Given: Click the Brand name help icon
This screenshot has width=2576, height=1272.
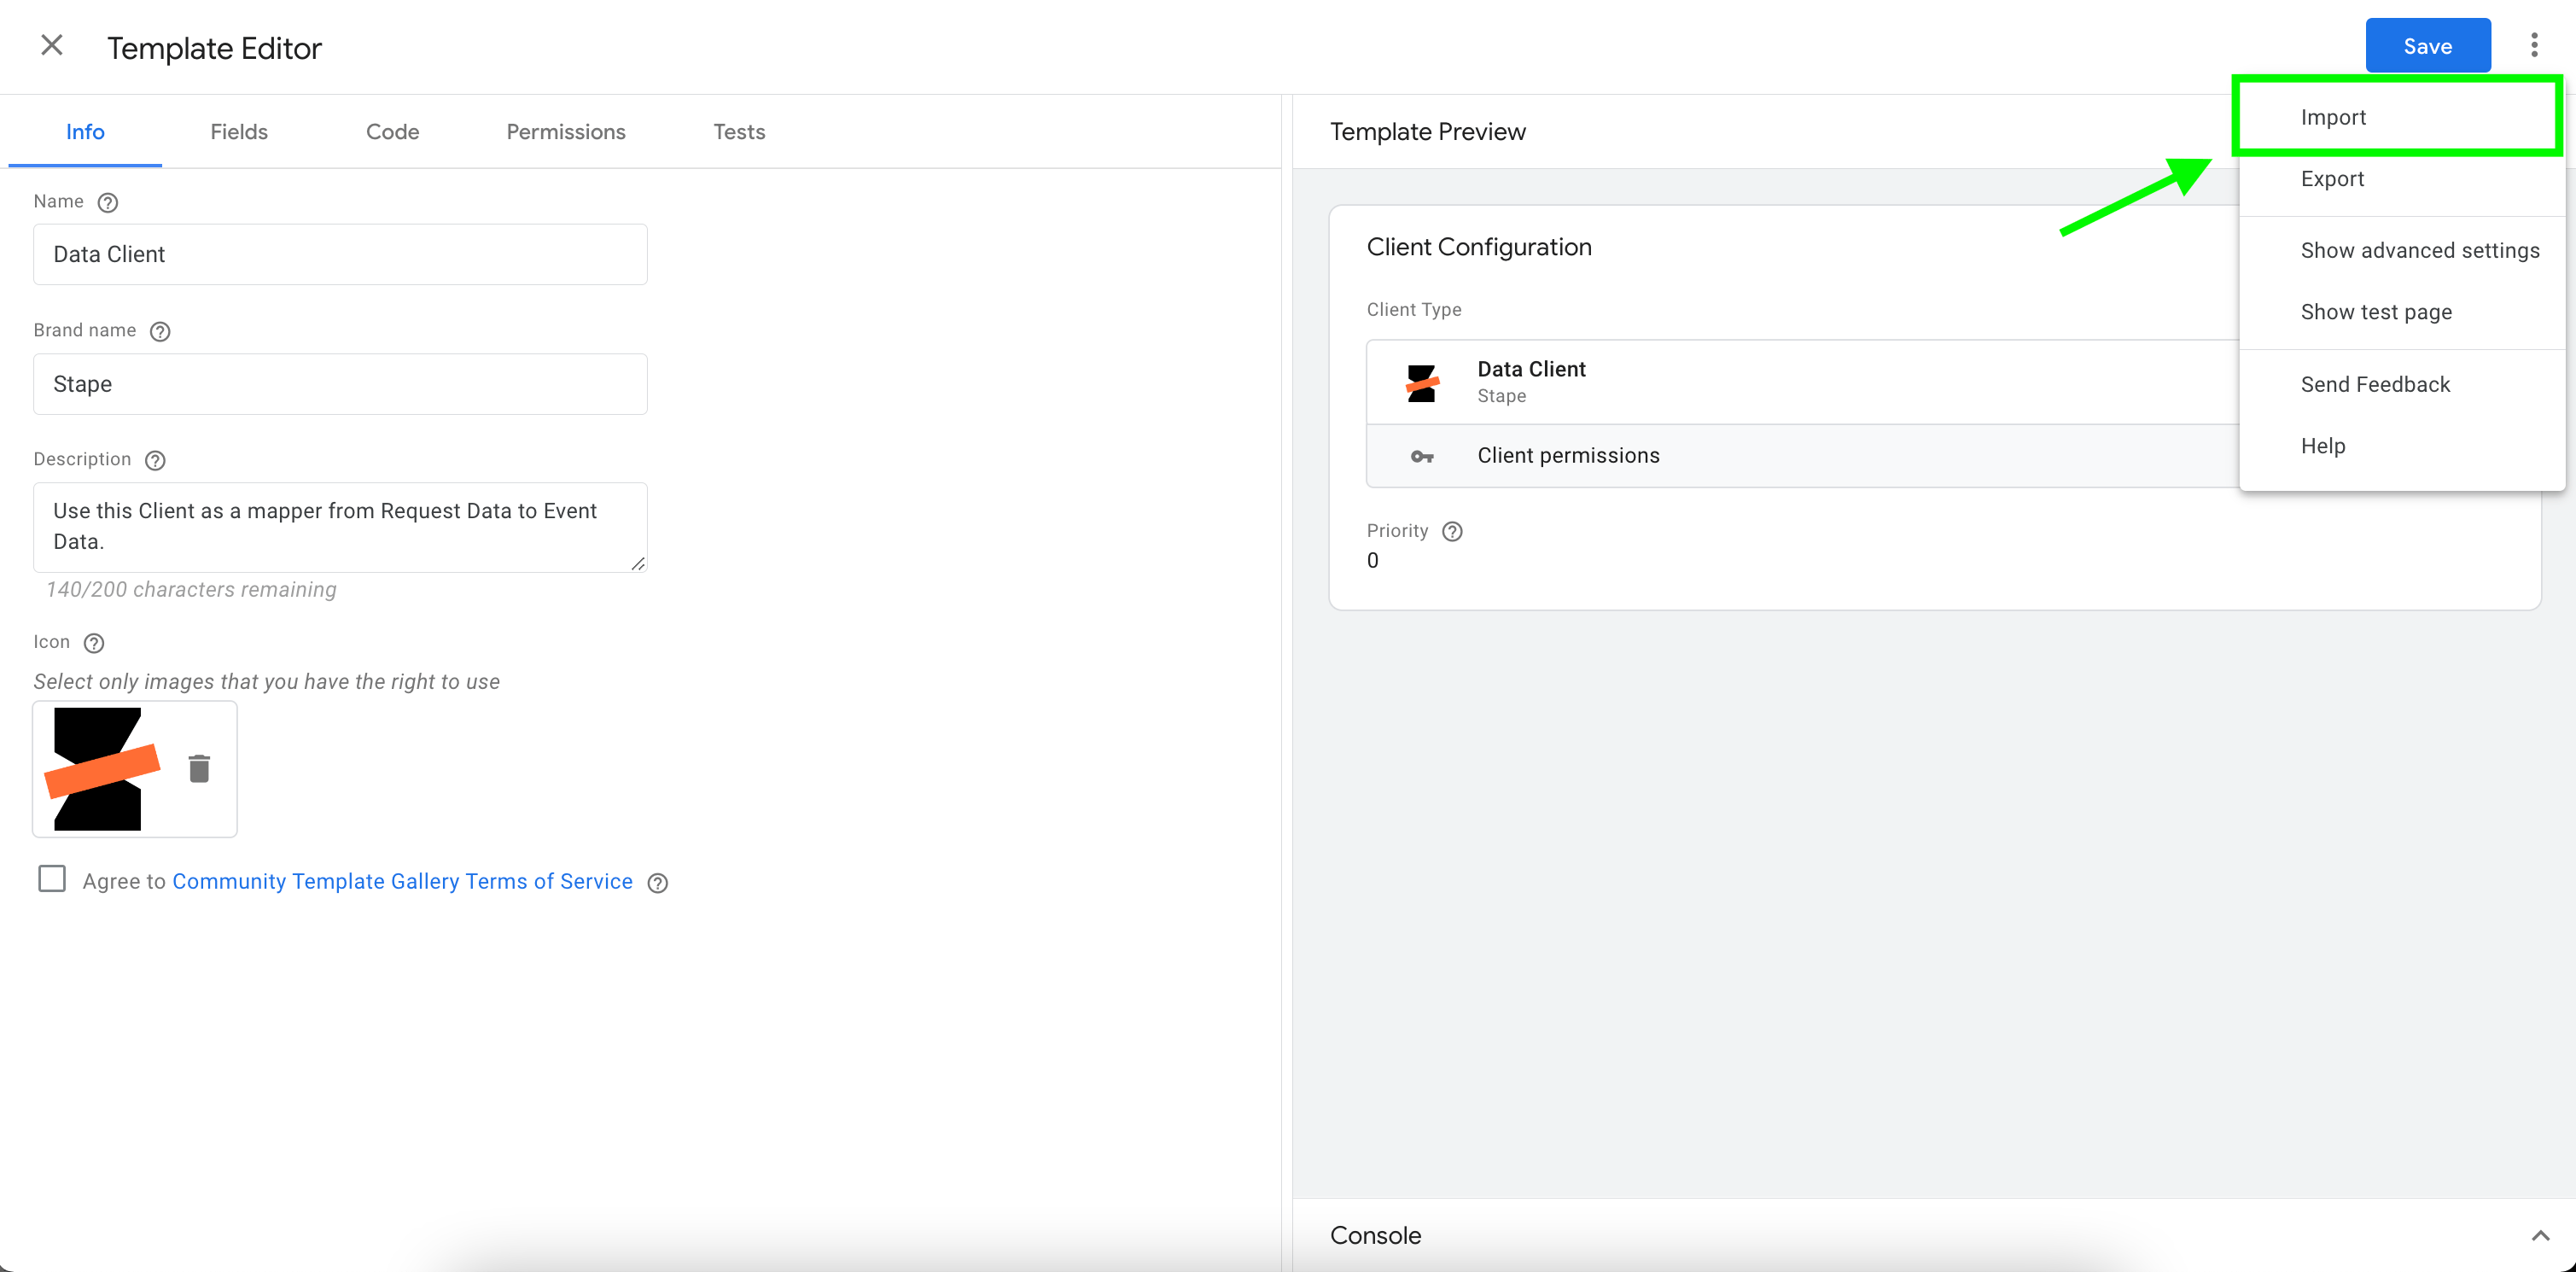Looking at the screenshot, I should coord(160,331).
